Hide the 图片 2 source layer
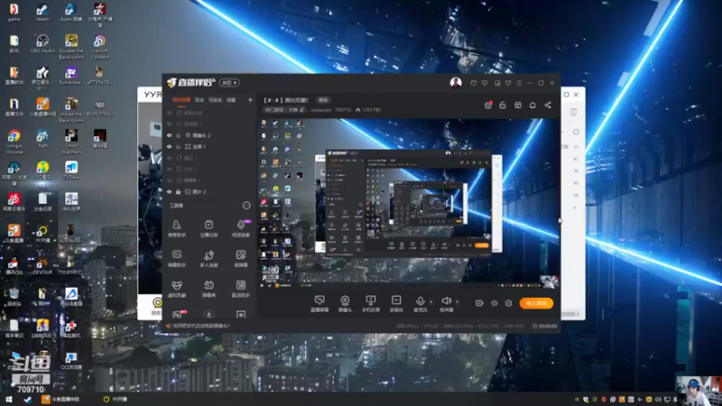The width and height of the screenshot is (722, 406). [169, 192]
